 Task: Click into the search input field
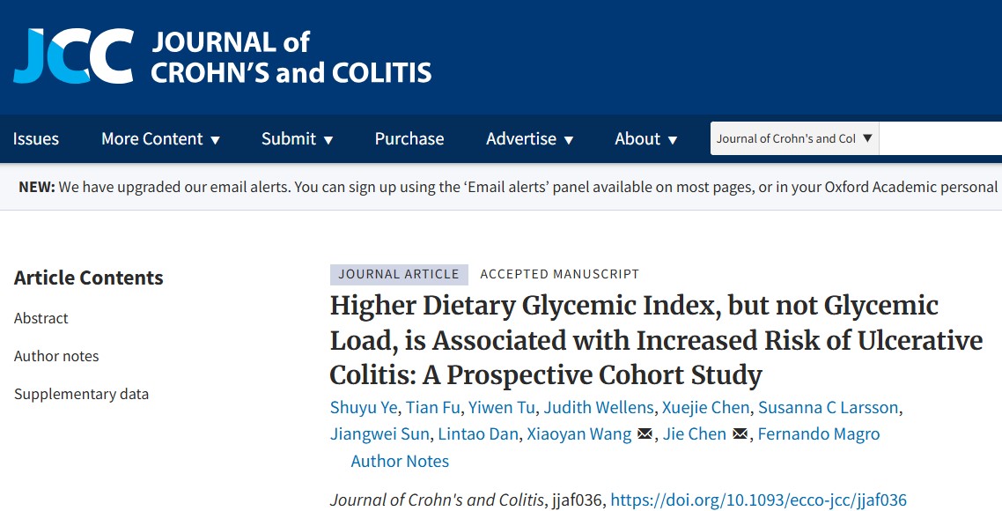click(x=940, y=138)
